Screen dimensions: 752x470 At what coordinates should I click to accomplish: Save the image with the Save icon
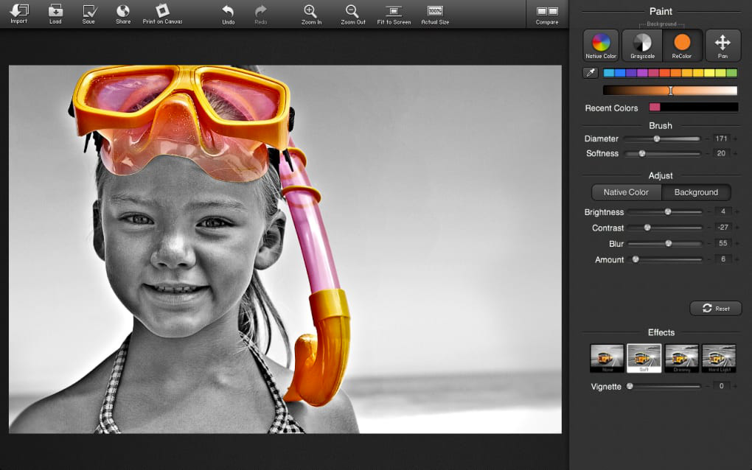tap(88, 13)
